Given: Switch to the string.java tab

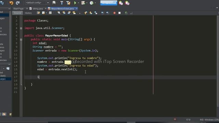Looking at the screenshot, I should tap(38, 9).
